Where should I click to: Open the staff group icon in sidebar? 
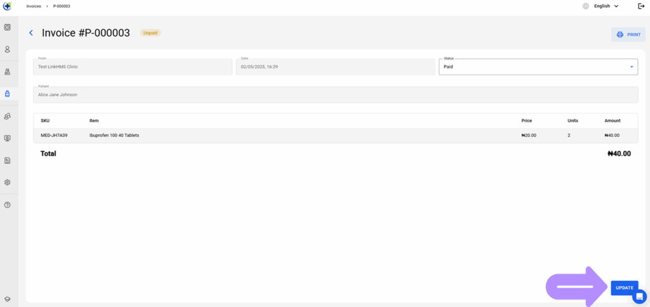click(7, 116)
